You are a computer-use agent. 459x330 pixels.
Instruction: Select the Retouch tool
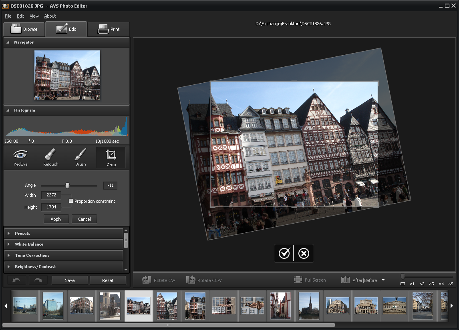point(50,157)
